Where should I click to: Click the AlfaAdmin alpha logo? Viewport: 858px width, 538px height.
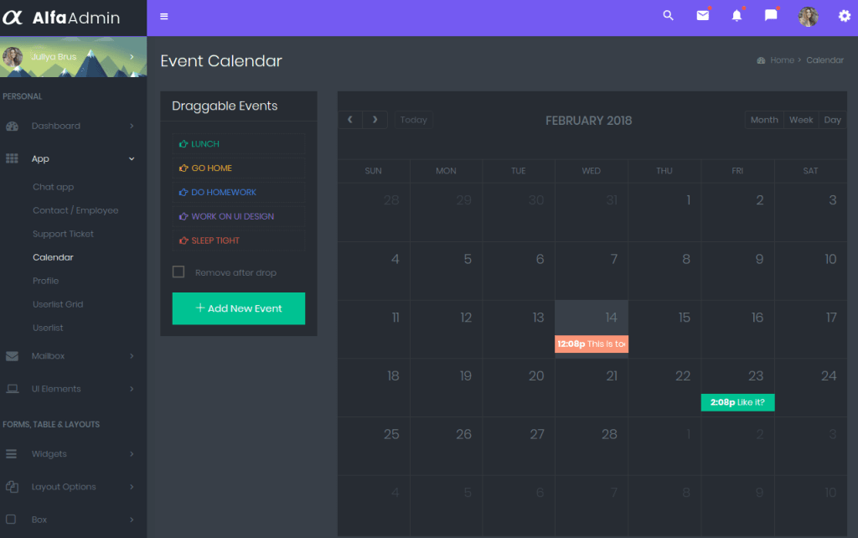pyautogui.click(x=13, y=18)
